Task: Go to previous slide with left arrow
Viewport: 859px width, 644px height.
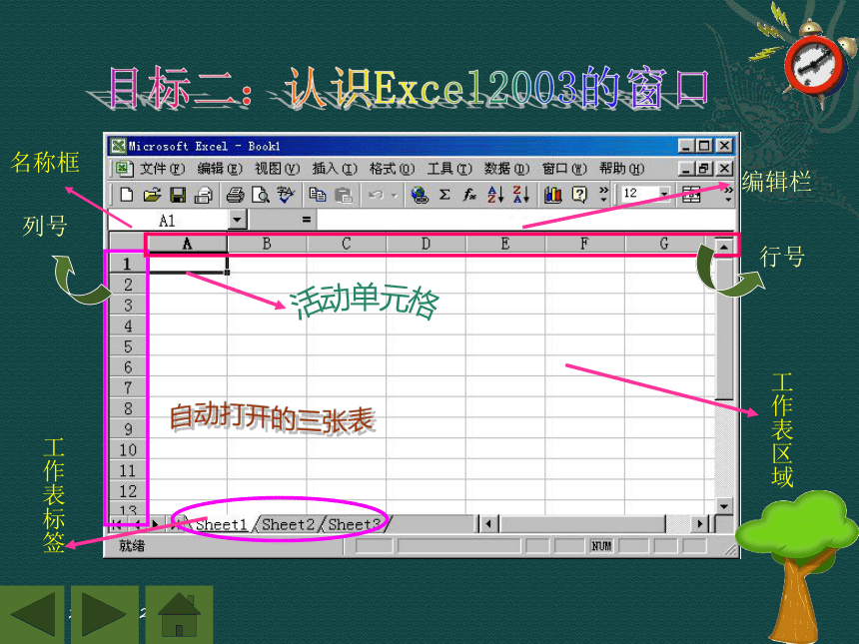Action: (x=32, y=614)
